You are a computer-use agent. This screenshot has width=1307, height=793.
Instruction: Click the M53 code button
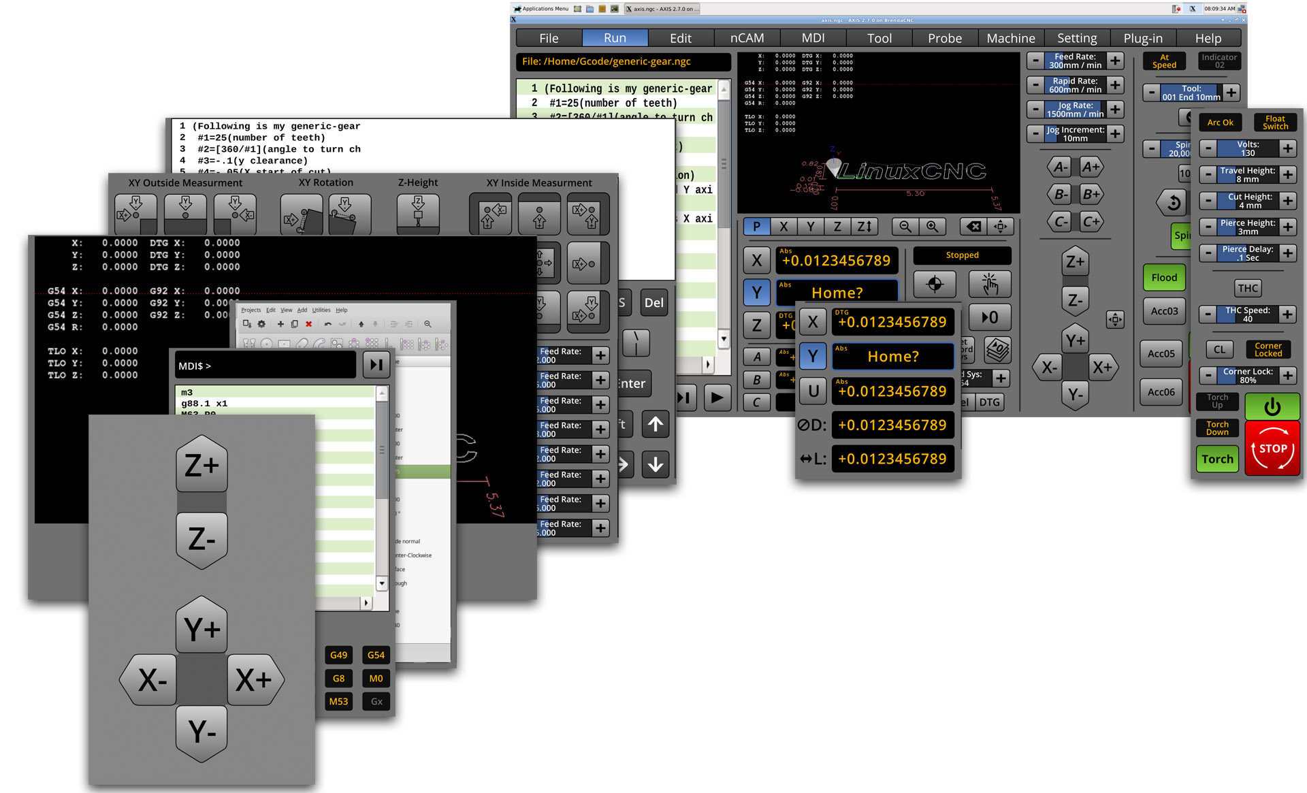[338, 701]
